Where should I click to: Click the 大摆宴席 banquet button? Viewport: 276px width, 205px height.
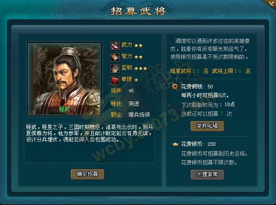(x=207, y=175)
